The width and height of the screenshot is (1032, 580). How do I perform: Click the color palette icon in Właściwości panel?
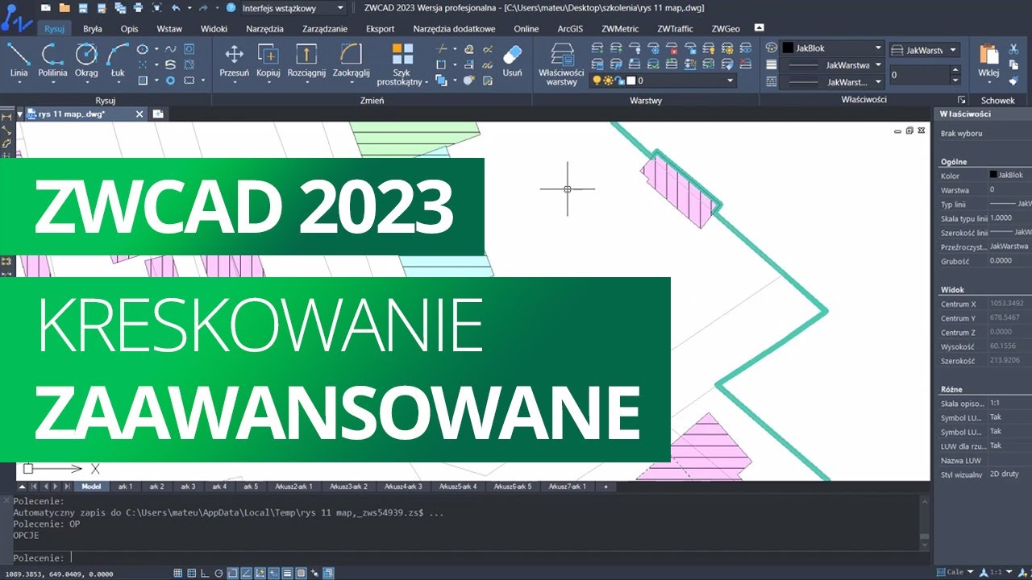tap(770, 48)
